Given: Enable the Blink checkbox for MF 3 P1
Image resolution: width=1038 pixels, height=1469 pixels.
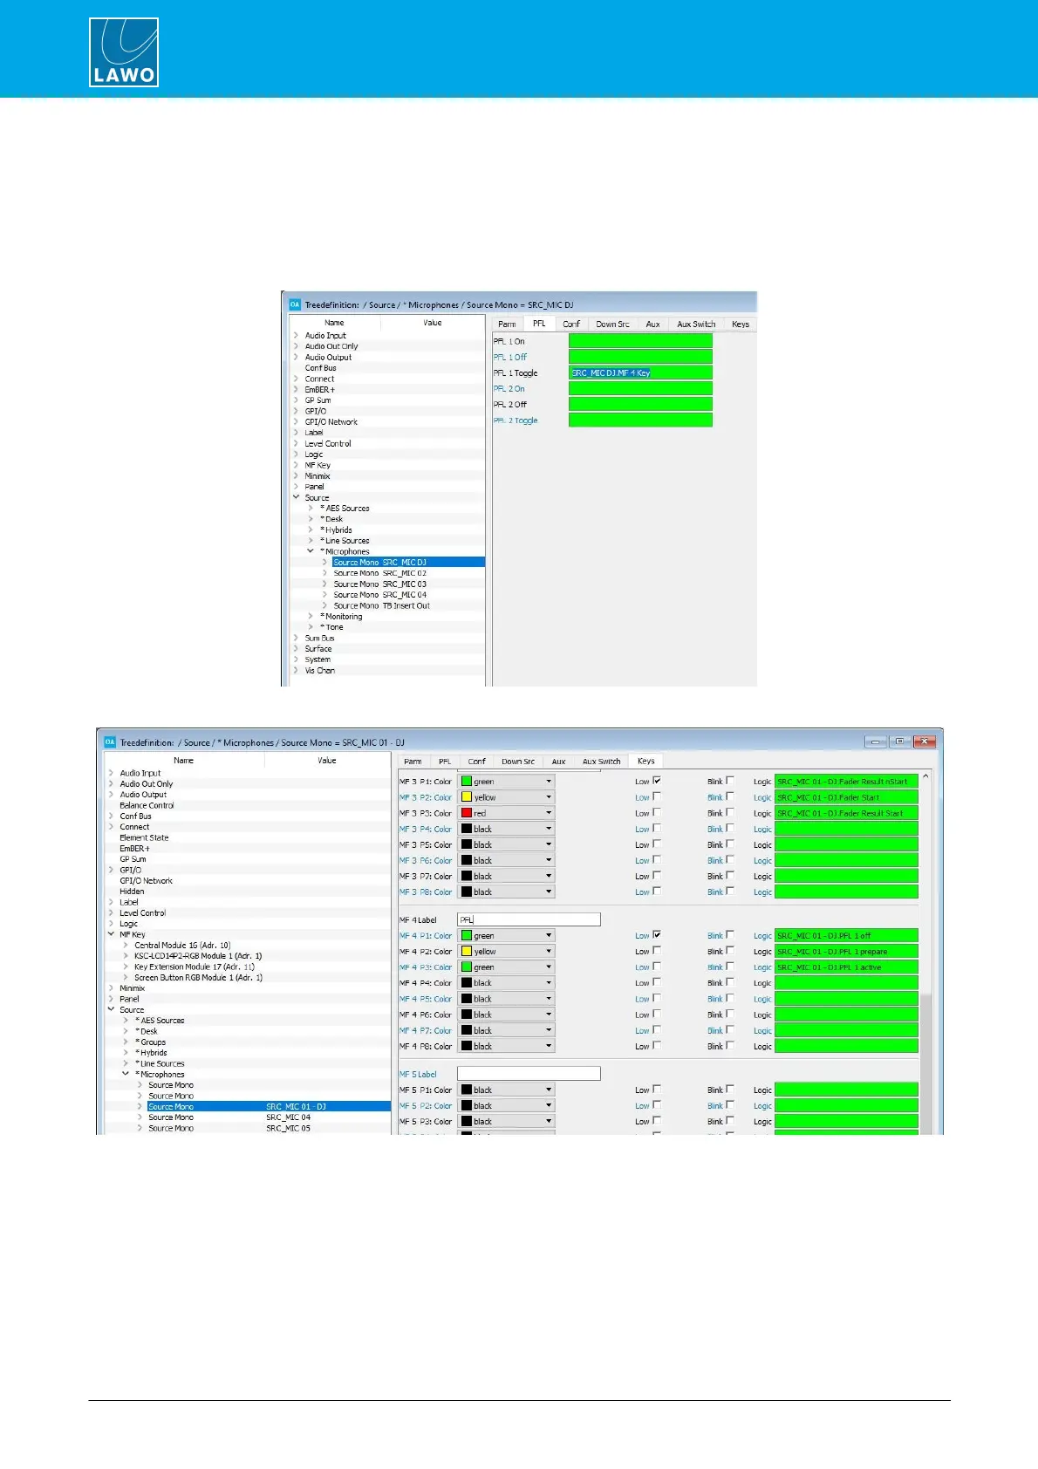Looking at the screenshot, I should point(730,781).
